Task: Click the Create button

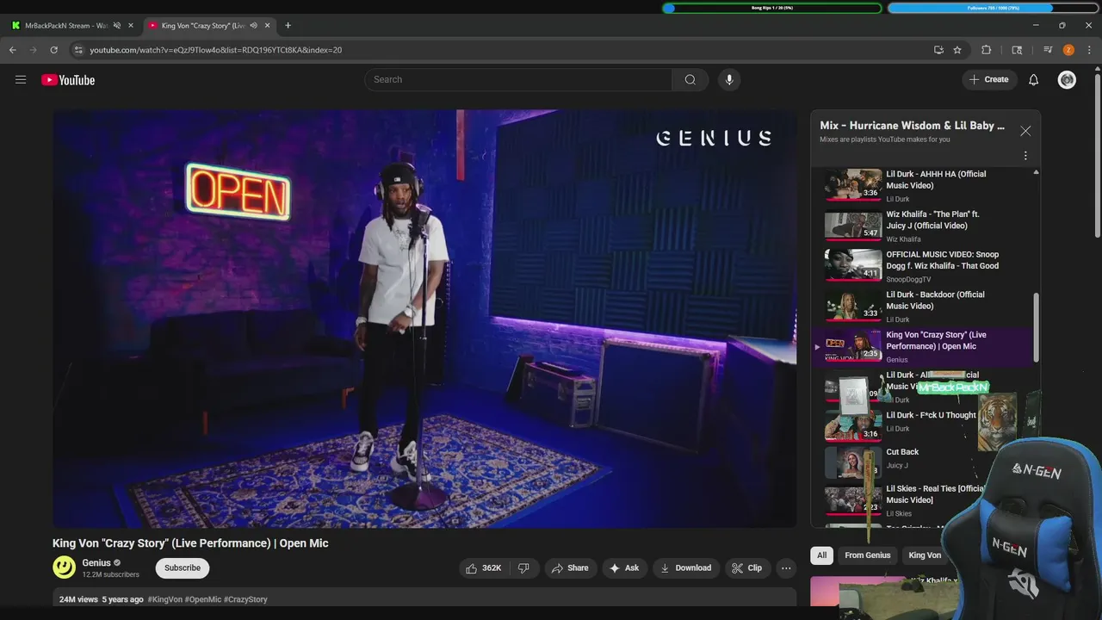Action: [x=988, y=80]
